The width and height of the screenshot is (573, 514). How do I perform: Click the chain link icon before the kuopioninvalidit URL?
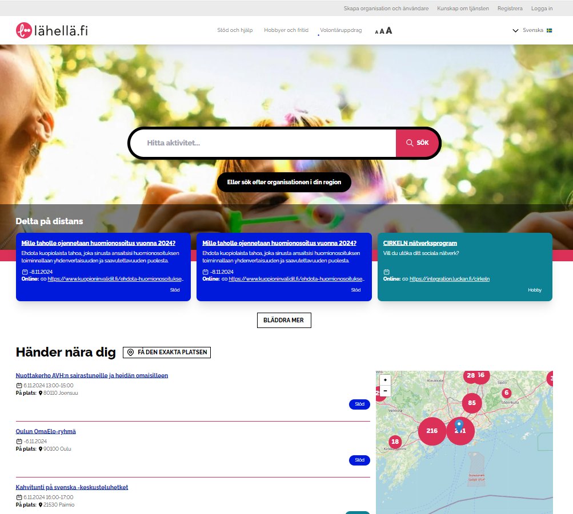[43, 280]
